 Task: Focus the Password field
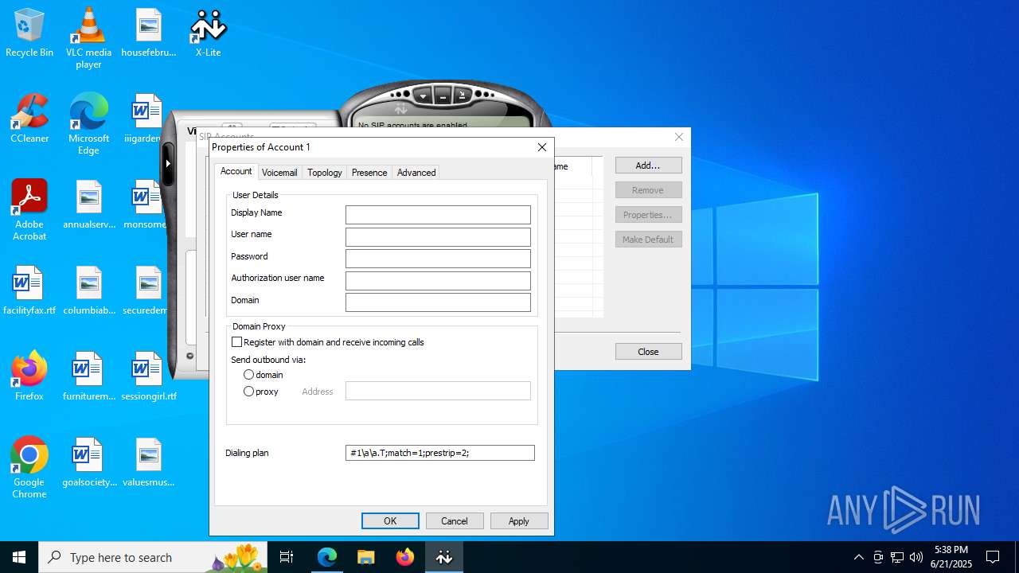coord(438,259)
